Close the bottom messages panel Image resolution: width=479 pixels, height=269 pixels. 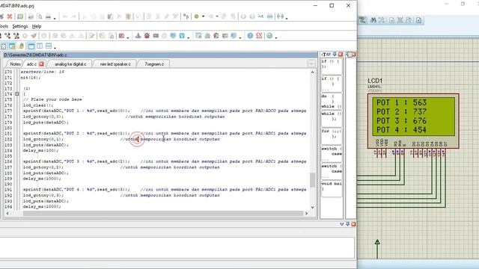[353, 224]
